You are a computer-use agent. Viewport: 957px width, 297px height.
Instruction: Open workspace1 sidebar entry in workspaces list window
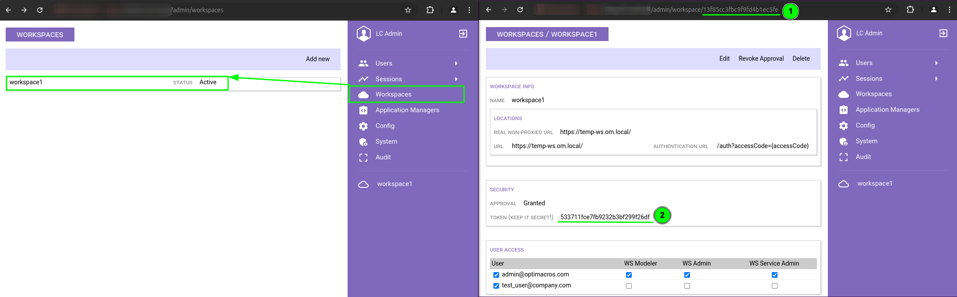[x=395, y=184]
